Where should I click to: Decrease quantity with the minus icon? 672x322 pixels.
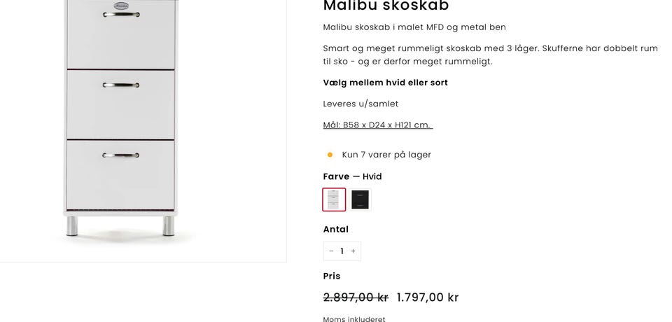(x=331, y=251)
